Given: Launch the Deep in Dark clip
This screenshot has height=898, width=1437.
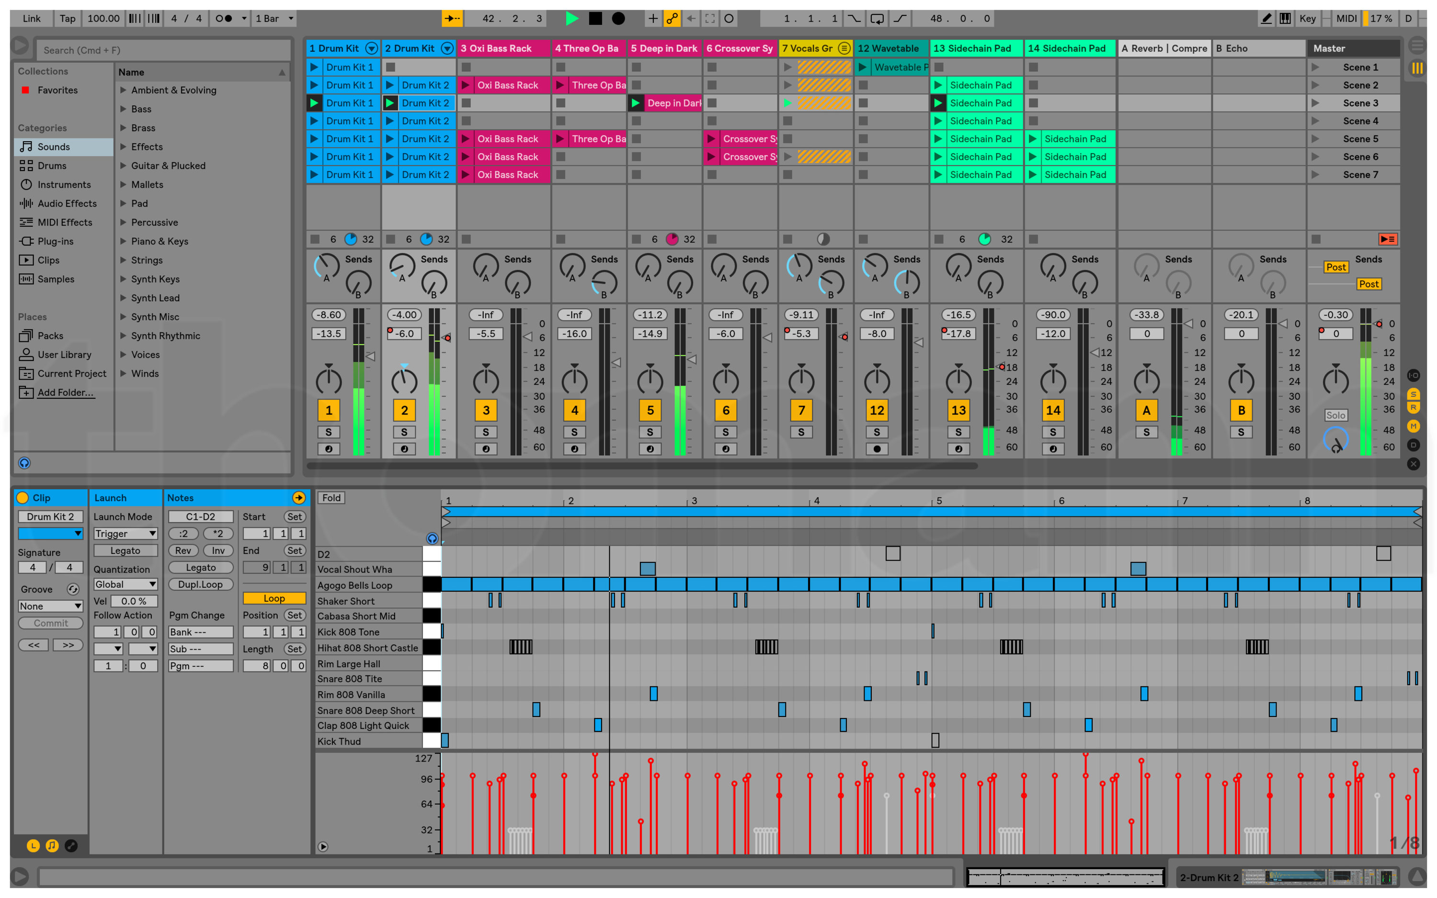Looking at the screenshot, I should [x=635, y=103].
